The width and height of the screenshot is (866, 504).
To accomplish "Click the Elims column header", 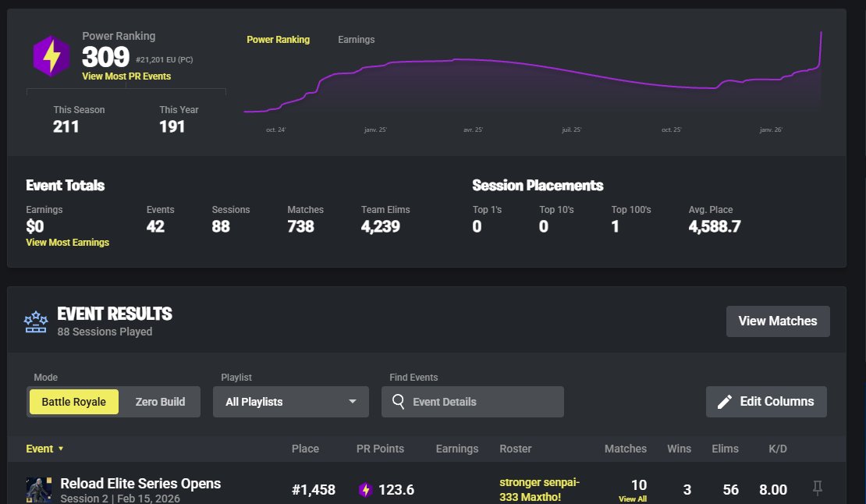I will pos(725,449).
